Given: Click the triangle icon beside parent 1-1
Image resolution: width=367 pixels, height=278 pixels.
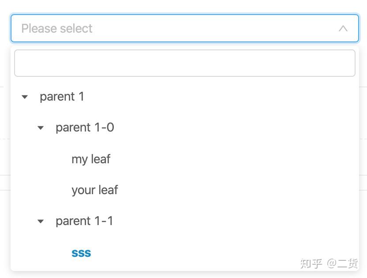Looking at the screenshot, I should tap(41, 221).
